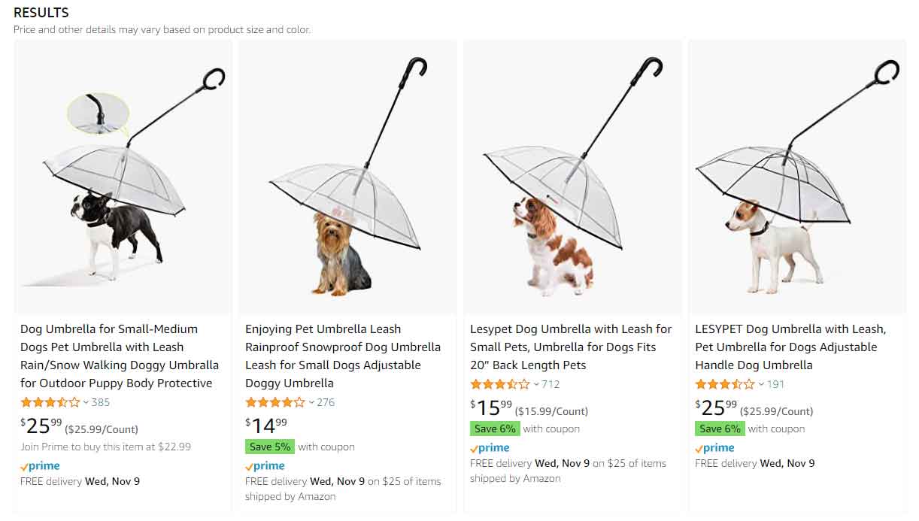Viewport: 919px width, 521px height.
Task: Expand rating breakdown chevron next to 191
Action: [761, 384]
